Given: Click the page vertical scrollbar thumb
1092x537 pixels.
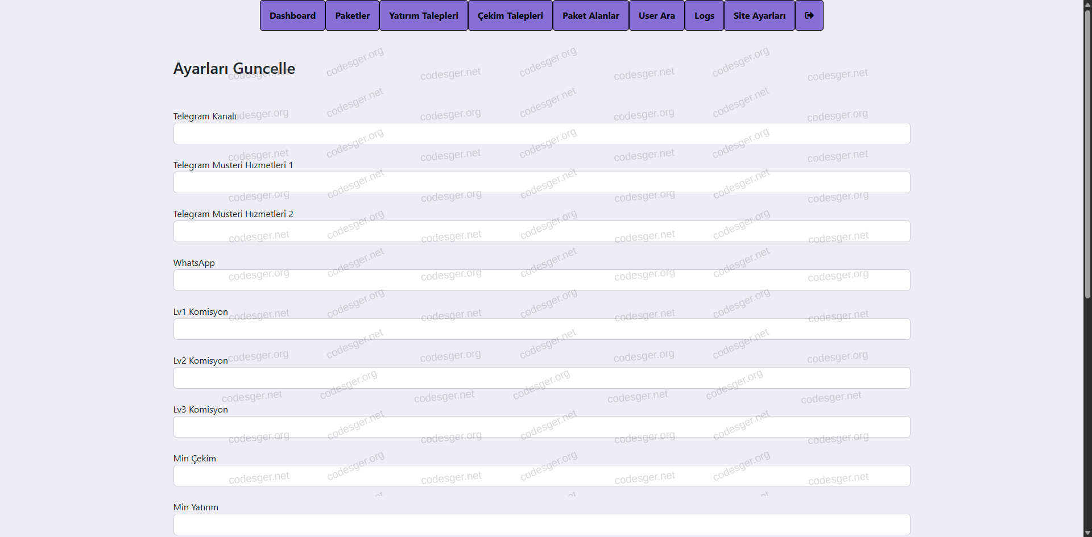Looking at the screenshot, I should (x=1087, y=153).
